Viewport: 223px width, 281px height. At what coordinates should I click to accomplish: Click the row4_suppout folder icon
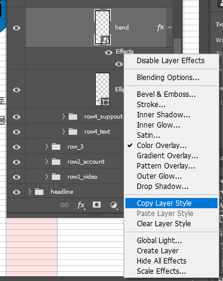pos(73,117)
